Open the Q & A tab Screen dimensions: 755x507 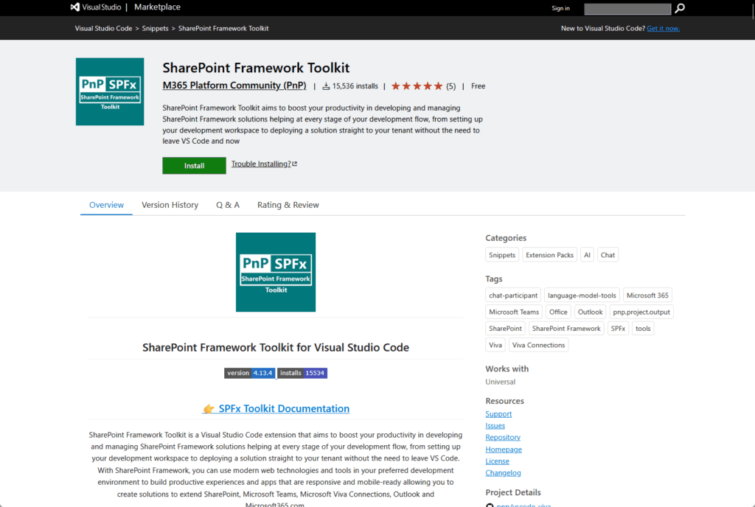pyautogui.click(x=228, y=205)
